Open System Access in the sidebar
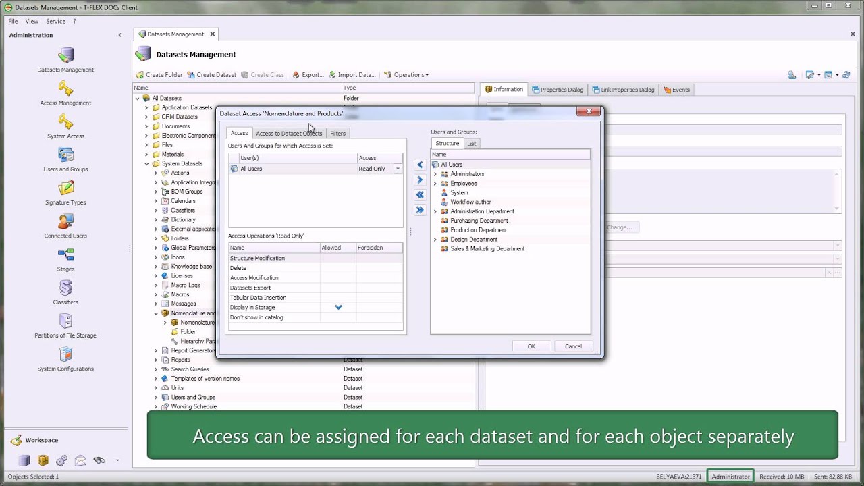 click(x=65, y=127)
